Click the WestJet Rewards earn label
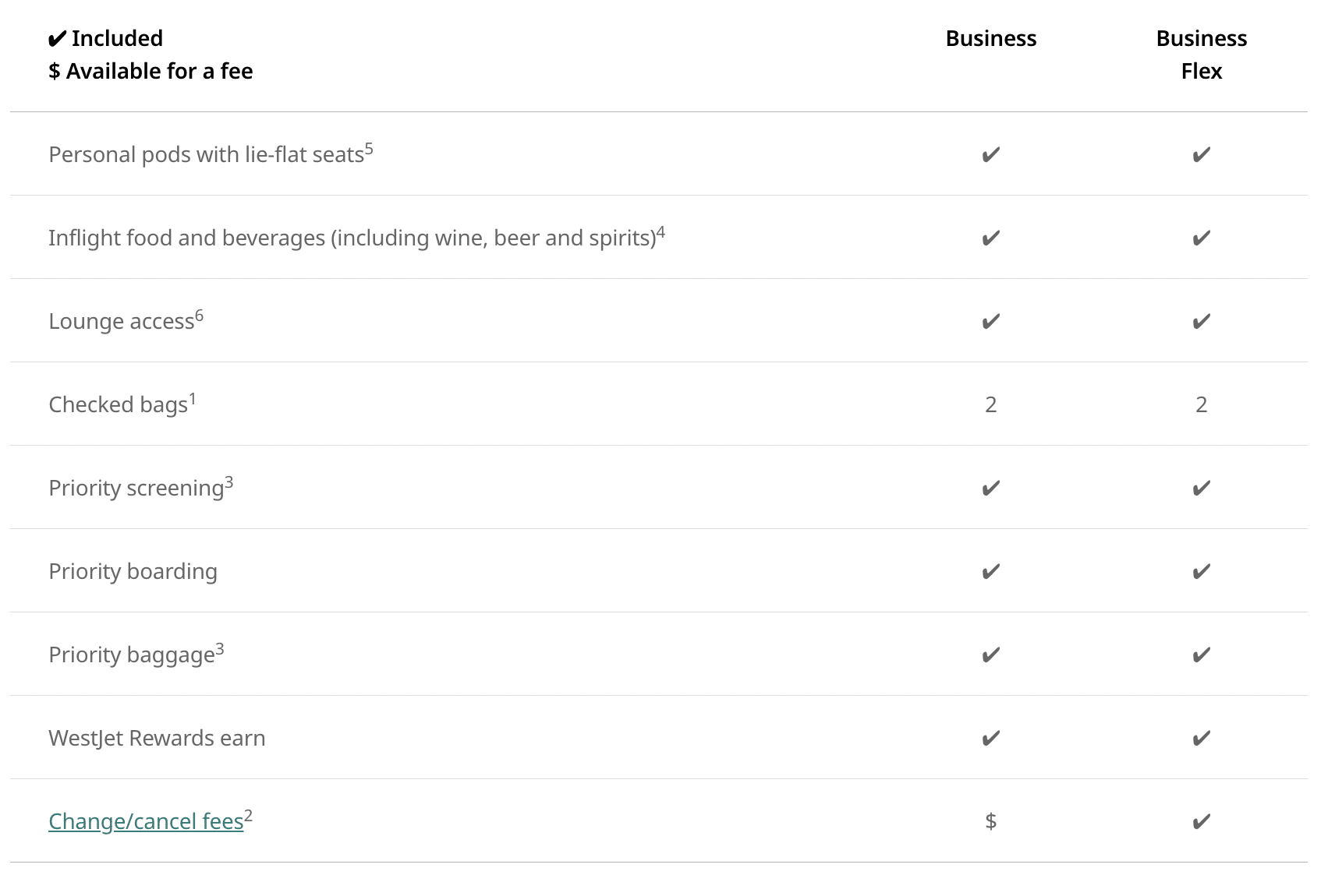The width and height of the screenshot is (1321, 882). [x=157, y=738]
